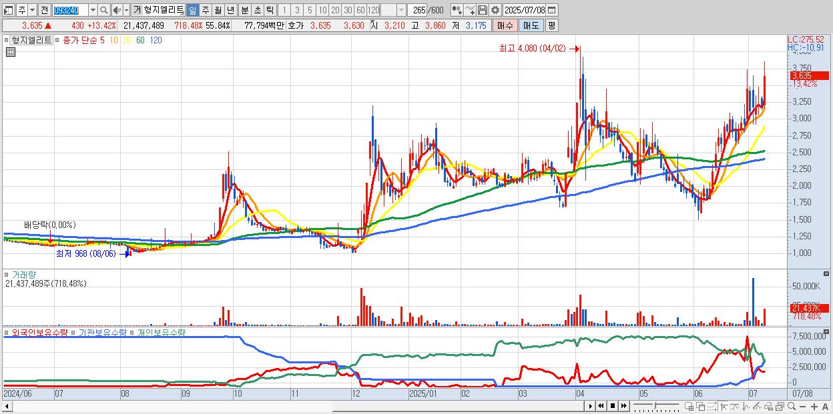Click the overlapping windows icon in bottom toolbar

700,406
